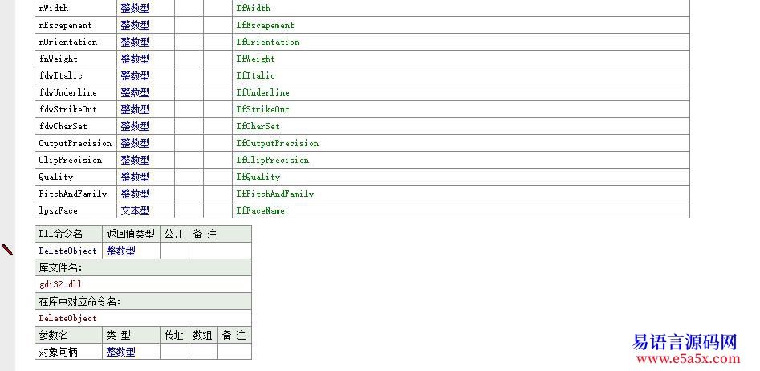Click the gdi32.dll library file name field
The width and height of the screenshot is (760, 371).
click(x=60, y=284)
